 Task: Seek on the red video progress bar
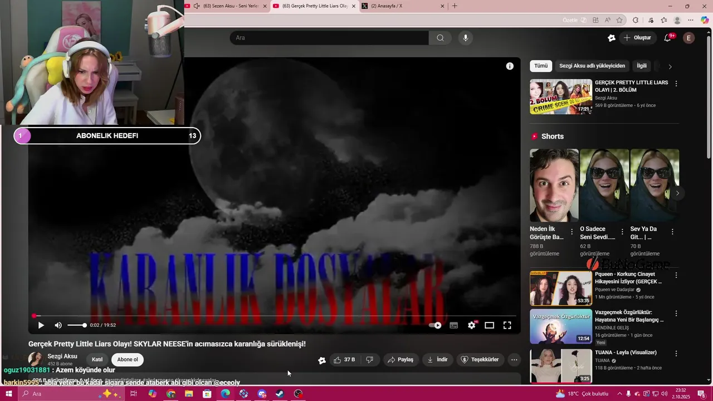(275, 316)
